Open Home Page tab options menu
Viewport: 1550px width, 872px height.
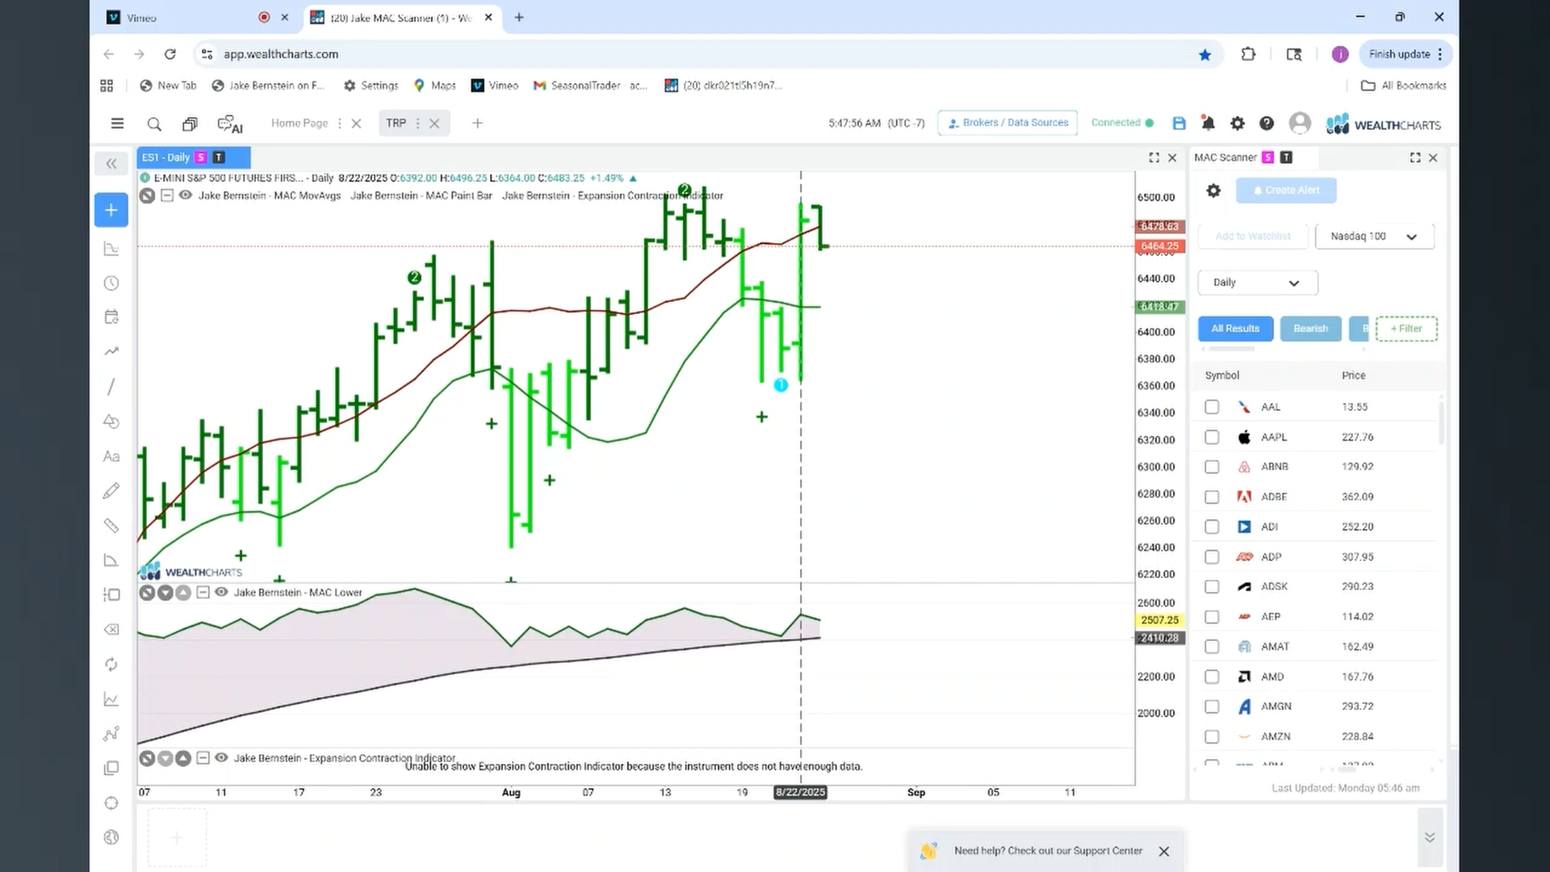tap(339, 124)
